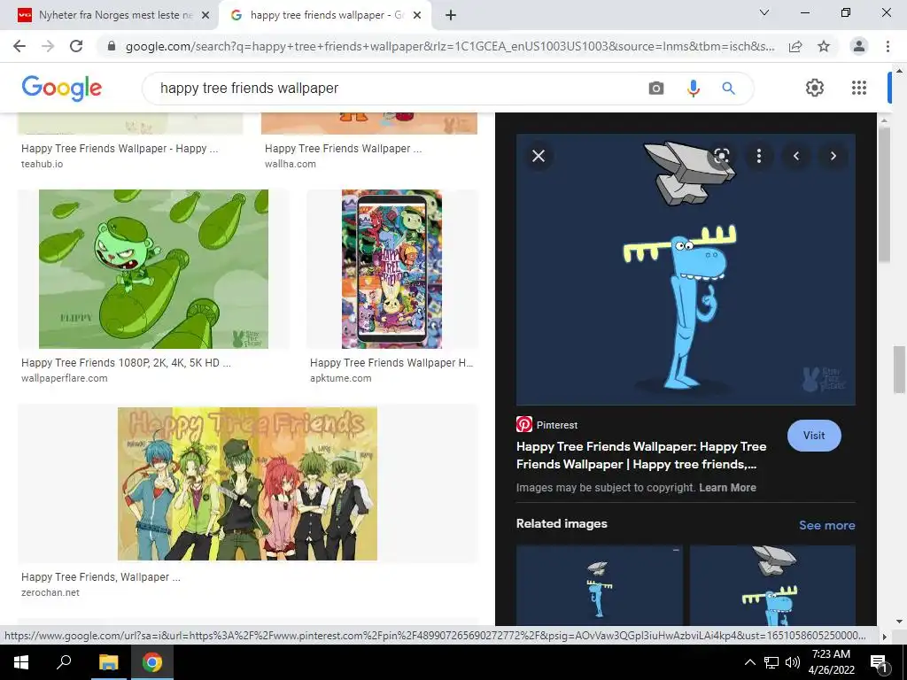Click See more related images
Screen dimensions: 907x680
pyautogui.click(x=826, y=525)
